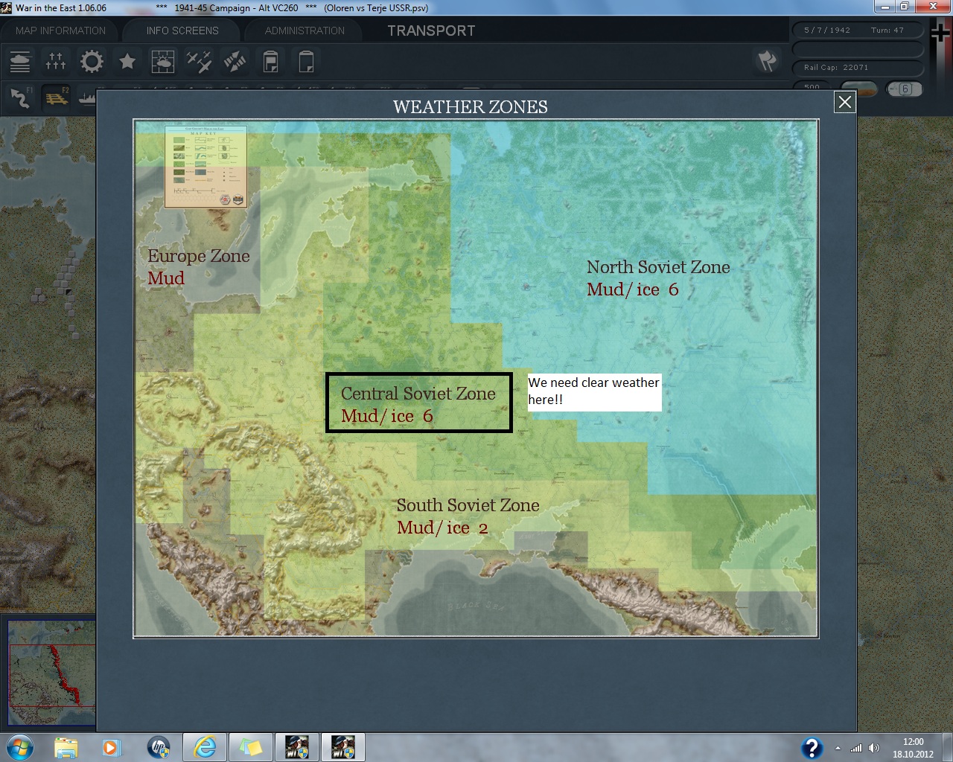Open the Administration tab
Screen dimensions: 953x762
305,31
